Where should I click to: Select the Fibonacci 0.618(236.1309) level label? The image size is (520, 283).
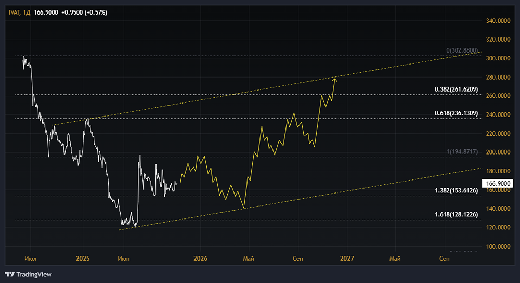[457, 113]
